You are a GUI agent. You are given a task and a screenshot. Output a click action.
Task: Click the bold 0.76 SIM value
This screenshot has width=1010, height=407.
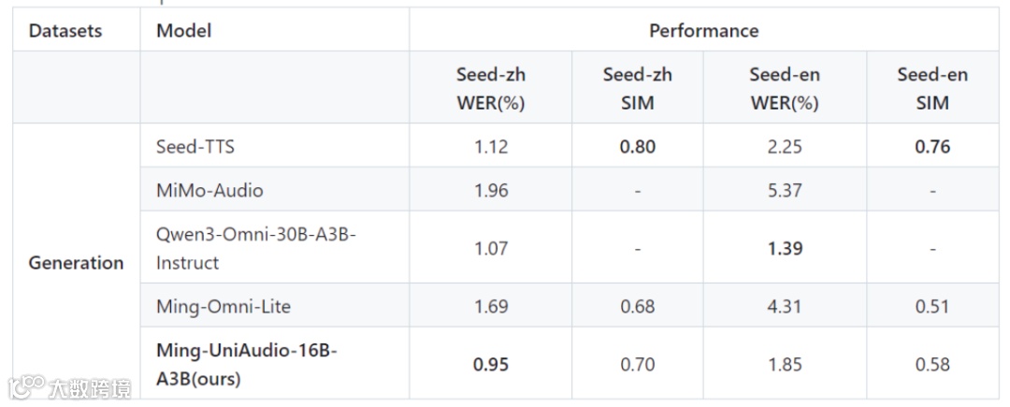pyautogui.click(x=932, y=147)
